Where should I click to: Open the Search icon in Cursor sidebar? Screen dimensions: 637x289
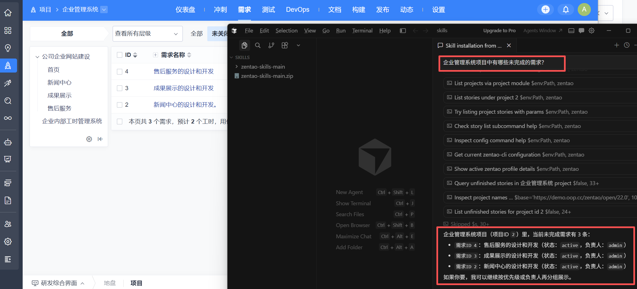(x=258, y=45)
